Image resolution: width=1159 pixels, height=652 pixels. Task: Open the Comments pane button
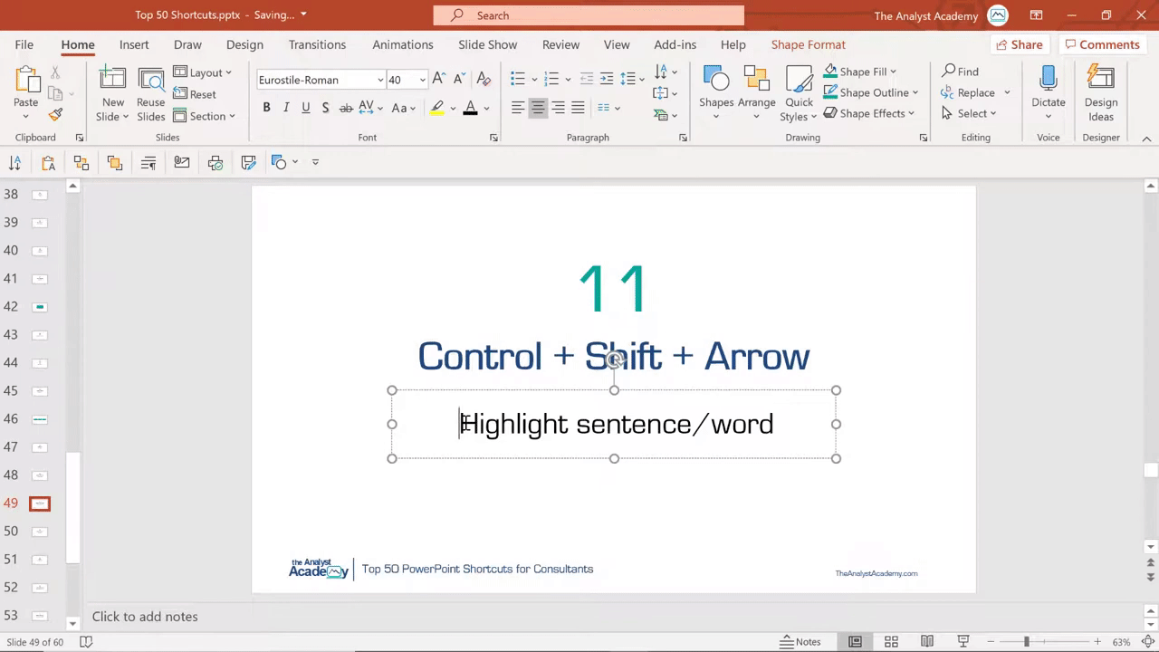tap(1101, 44)
